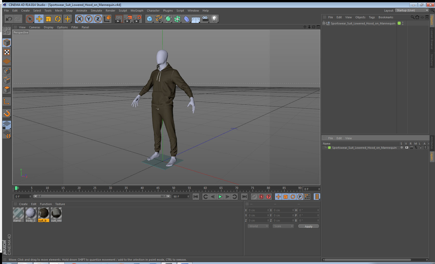Open the Character menu
Screen dimensions: 435x264
[153, 11]
